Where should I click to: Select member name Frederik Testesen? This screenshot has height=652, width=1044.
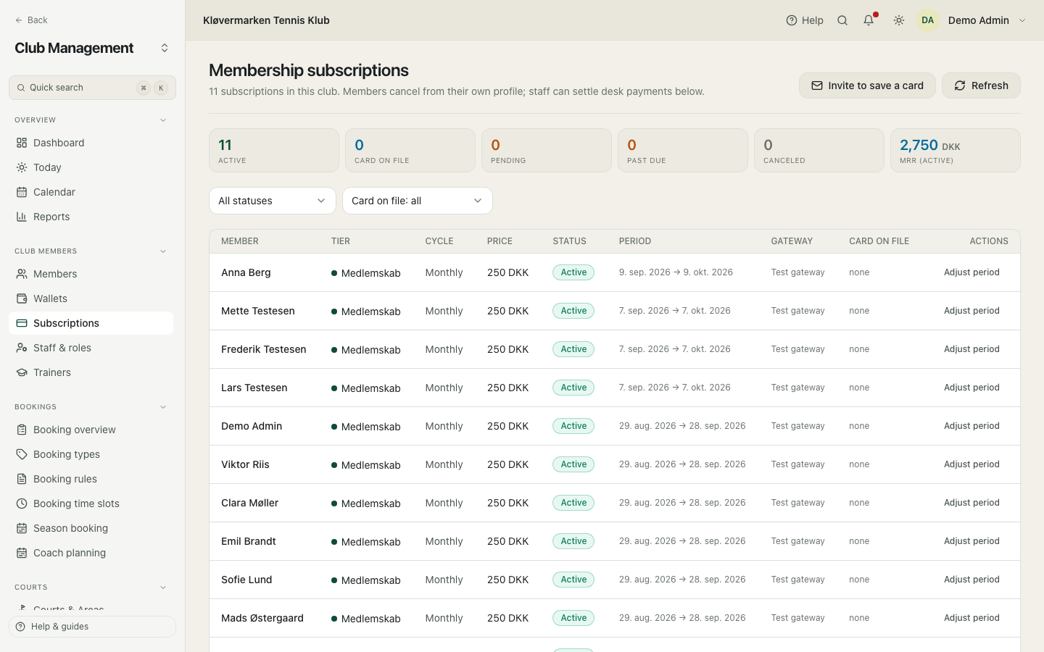click(264, 349)
